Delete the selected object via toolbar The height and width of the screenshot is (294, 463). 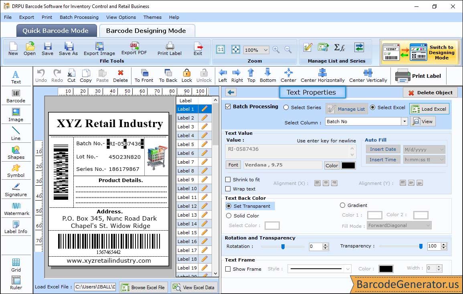(x=121, y=76)
